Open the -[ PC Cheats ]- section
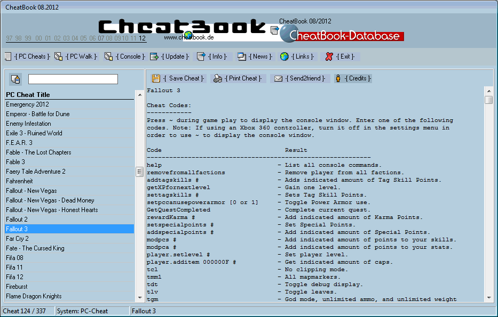The image size is (498, 317). 32,57
